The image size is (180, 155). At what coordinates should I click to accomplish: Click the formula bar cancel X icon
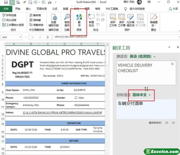pyautogui.click(x=33, y=37)
